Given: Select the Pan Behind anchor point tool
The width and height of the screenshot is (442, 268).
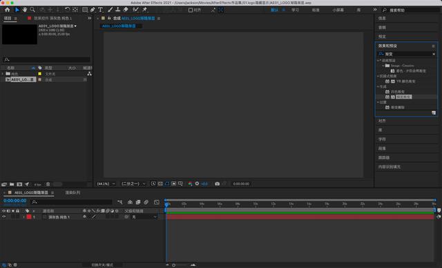Looking at the screenshot, I should click(x=75, y=10).
